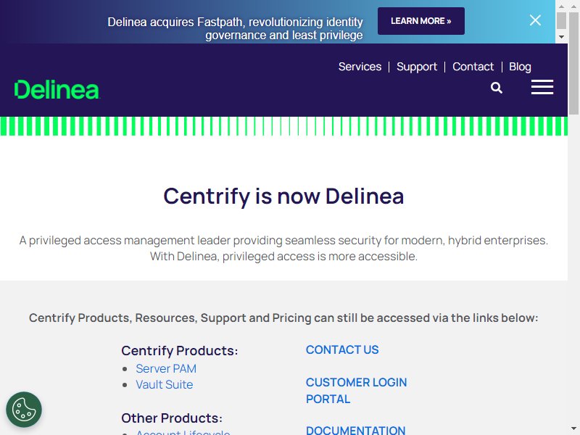The image size is (580, 435).
Task: Click the LEARN MORE button
Action: point(421,21)
